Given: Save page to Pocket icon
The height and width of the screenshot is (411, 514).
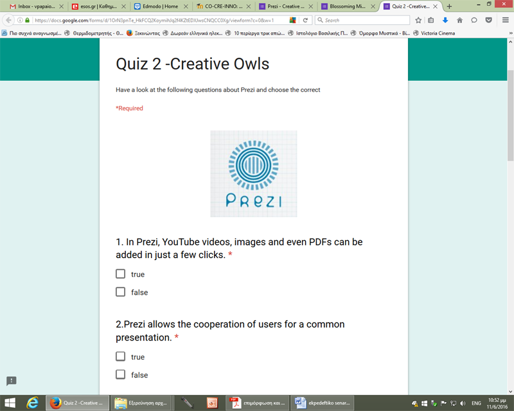Looking at the screenshot, I should (488, 20).
